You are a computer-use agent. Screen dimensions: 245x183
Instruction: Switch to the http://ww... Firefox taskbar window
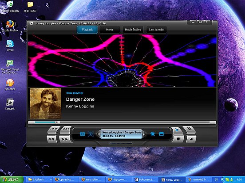point(119,179)
